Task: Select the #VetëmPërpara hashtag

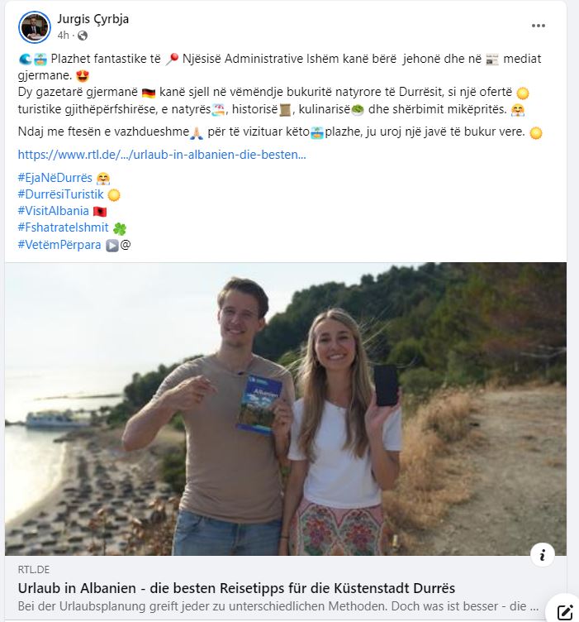Action: (59, 244)
